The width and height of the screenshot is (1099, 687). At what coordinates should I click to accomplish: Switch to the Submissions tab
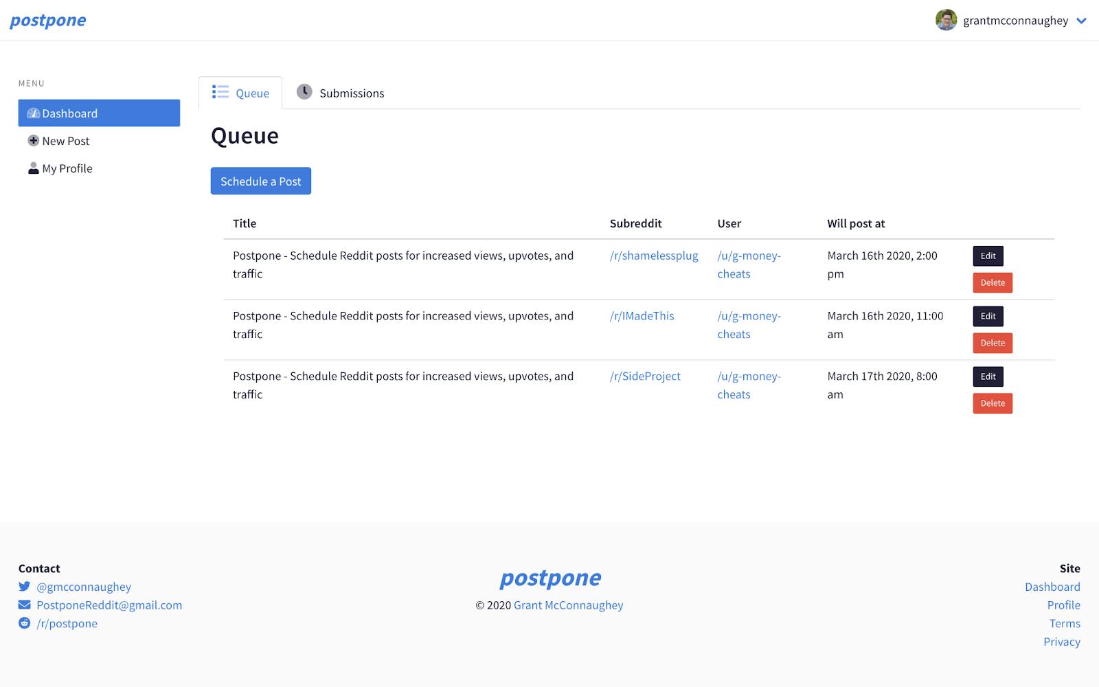(341, 93)
